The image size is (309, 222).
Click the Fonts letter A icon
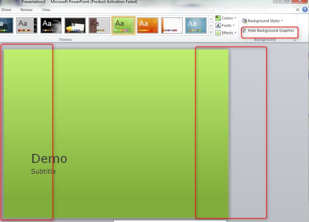coord(218,25)
